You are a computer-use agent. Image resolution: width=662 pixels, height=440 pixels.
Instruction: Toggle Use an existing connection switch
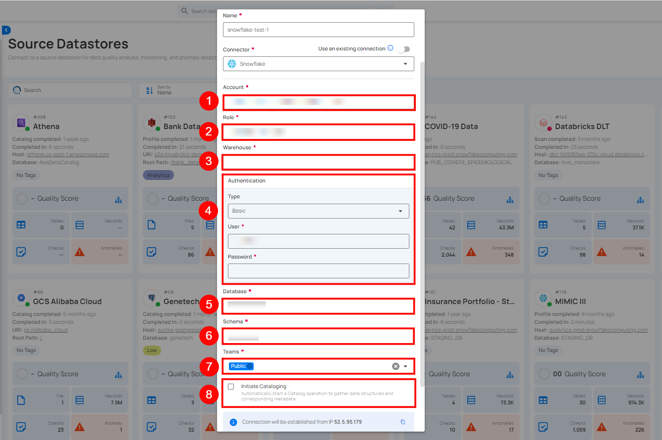pos(403,49)
